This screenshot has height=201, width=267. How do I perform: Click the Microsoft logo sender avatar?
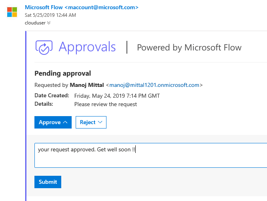[x=12, y=12]
